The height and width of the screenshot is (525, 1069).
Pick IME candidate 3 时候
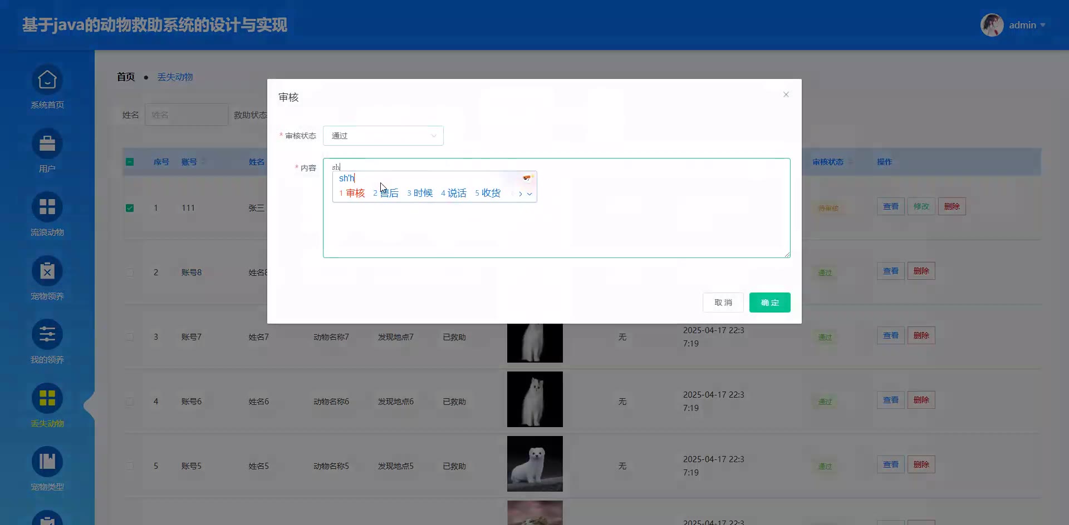click(420, 193)
